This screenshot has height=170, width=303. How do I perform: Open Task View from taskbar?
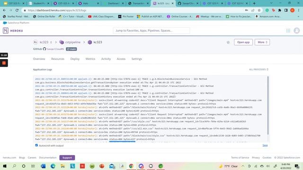click(x=33, y=166)
